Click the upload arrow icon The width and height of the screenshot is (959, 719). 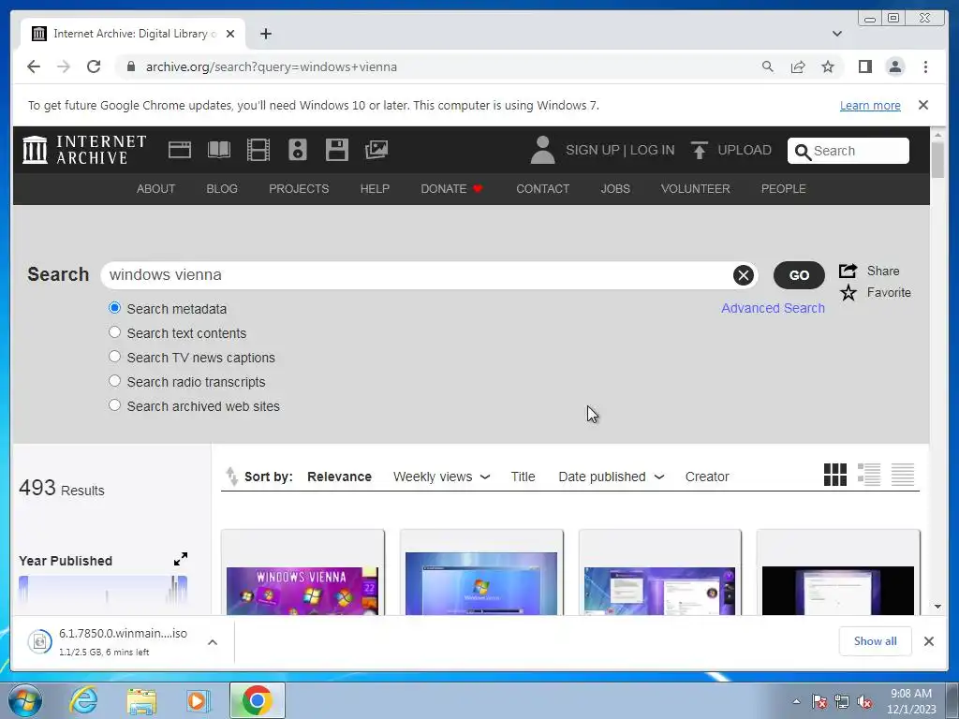(x=699, y=150)
